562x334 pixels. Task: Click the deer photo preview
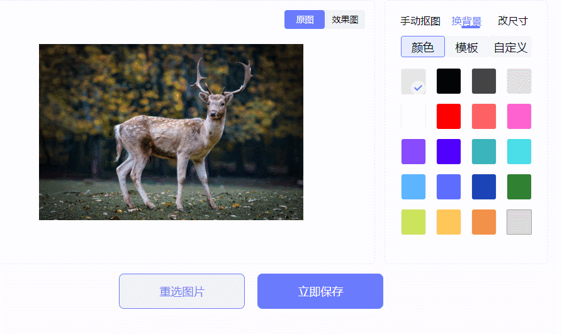[x=171, y=132]
